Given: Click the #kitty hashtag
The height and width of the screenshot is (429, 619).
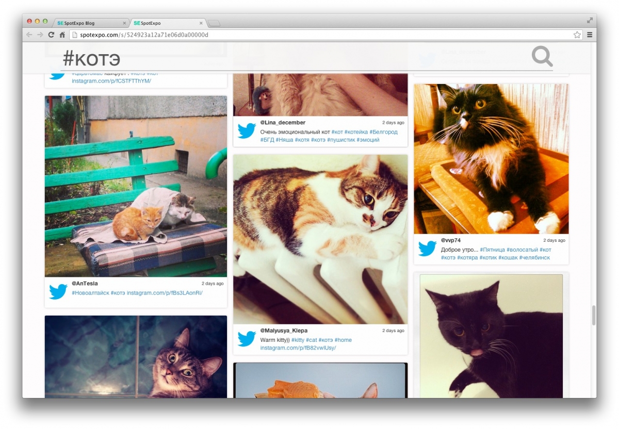Looking at the screenshot, I should [x=298, y=340].
